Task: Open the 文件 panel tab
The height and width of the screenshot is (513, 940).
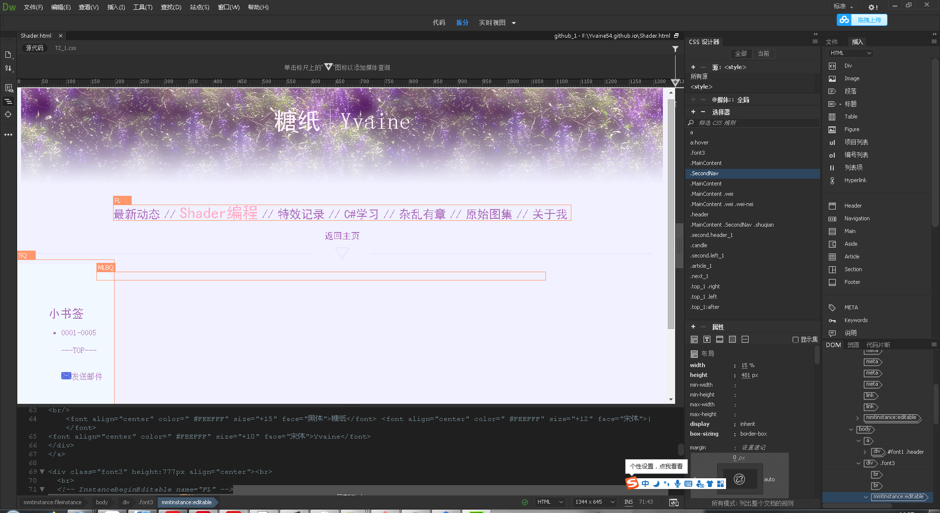Action: pyautogui.click(x=832, y=42)
